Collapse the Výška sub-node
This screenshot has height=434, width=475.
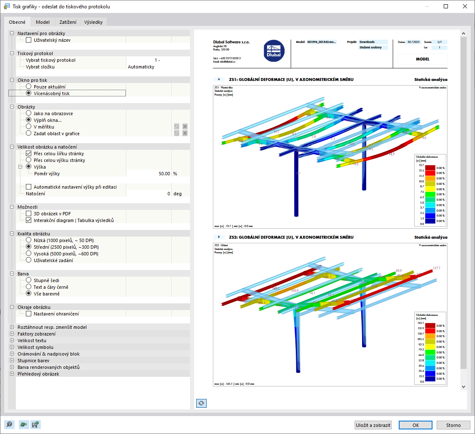[20, 167]
